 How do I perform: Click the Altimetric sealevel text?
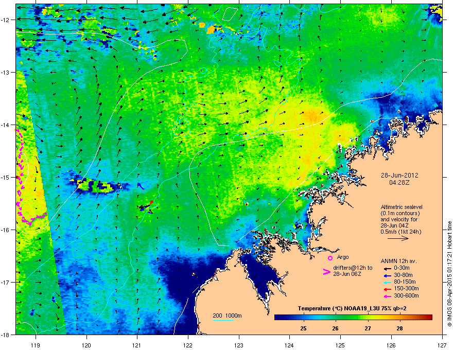pos(402,207)
